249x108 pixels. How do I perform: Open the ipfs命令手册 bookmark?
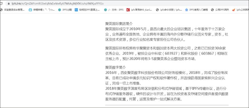pos(169,10)
